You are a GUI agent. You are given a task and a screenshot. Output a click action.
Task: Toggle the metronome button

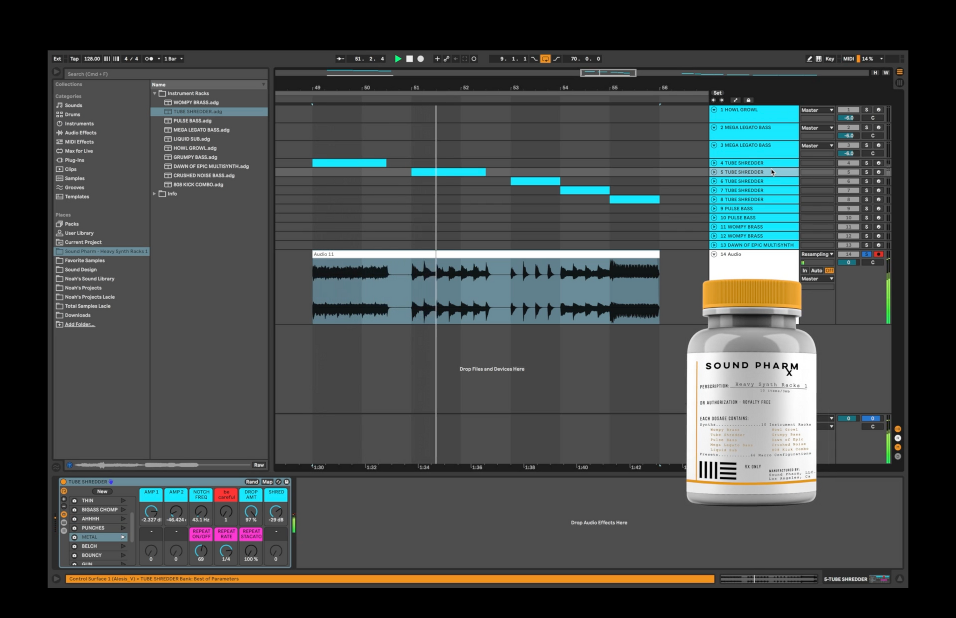click(x=149, y=59)
